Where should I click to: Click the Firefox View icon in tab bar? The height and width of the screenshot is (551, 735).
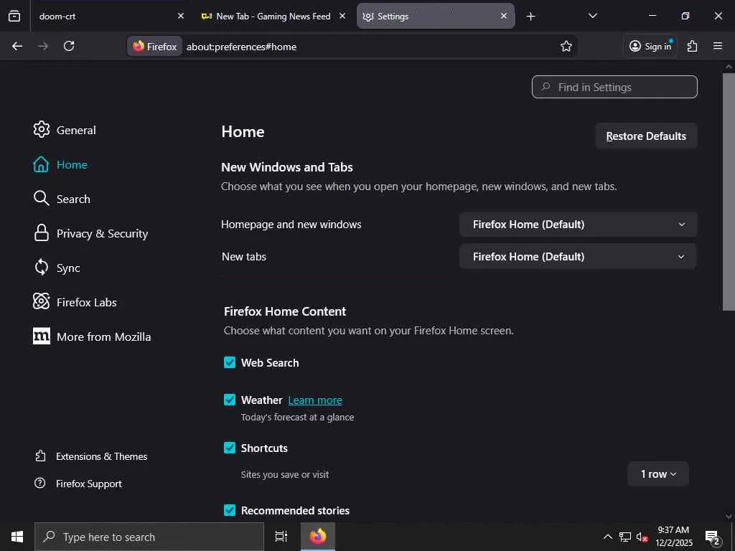14,16
